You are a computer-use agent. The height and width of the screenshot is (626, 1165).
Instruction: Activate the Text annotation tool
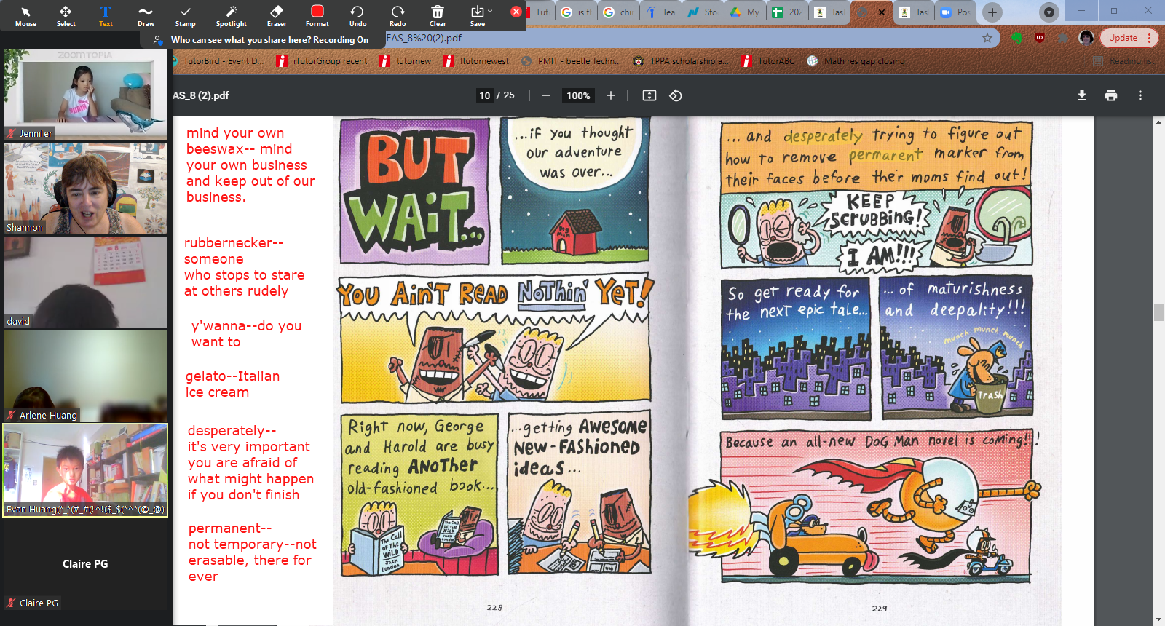[106, 16]
